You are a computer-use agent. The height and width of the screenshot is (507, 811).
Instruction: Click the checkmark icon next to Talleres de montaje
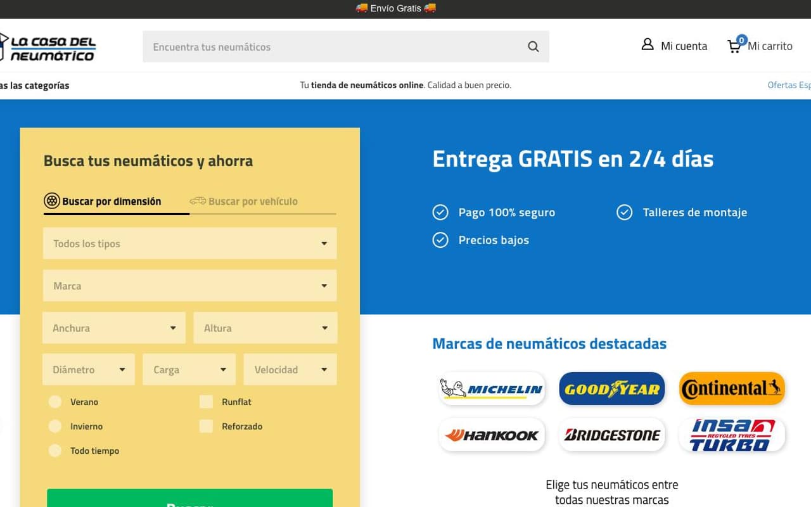(625, 212)
